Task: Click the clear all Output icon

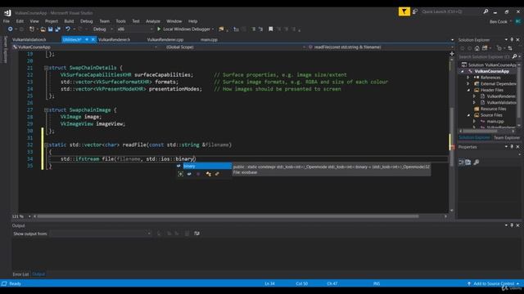Action: [x=187, y=234]
